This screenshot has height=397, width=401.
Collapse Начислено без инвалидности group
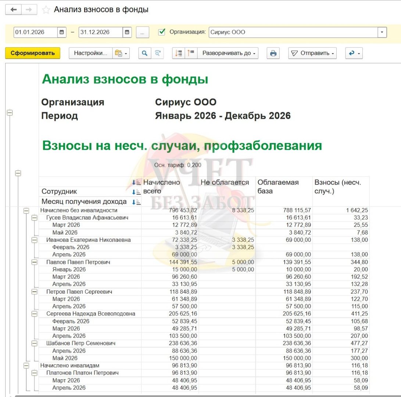26,211
